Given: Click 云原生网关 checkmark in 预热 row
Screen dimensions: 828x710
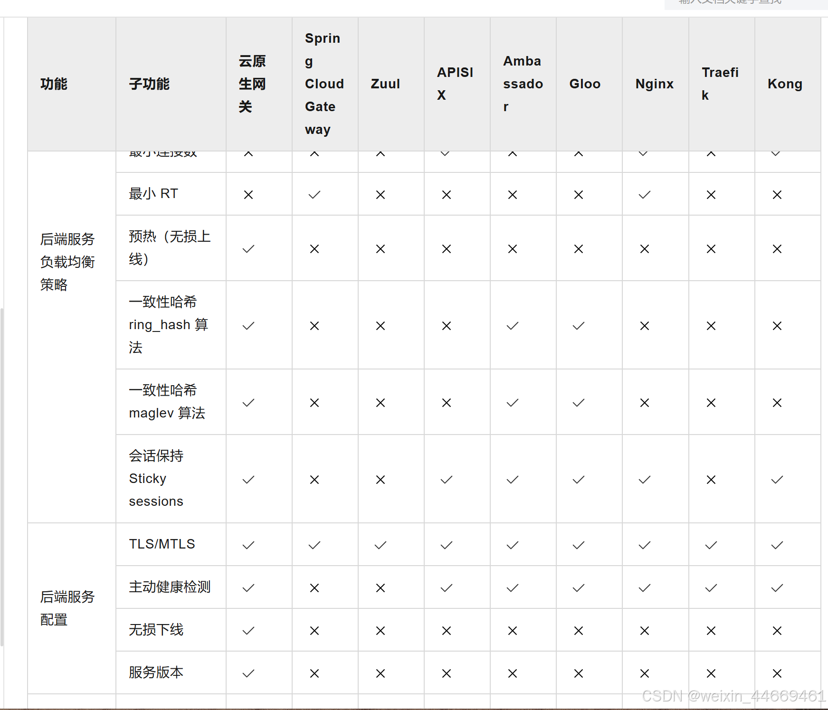Looking at the screenshot, I should point(248,249).
